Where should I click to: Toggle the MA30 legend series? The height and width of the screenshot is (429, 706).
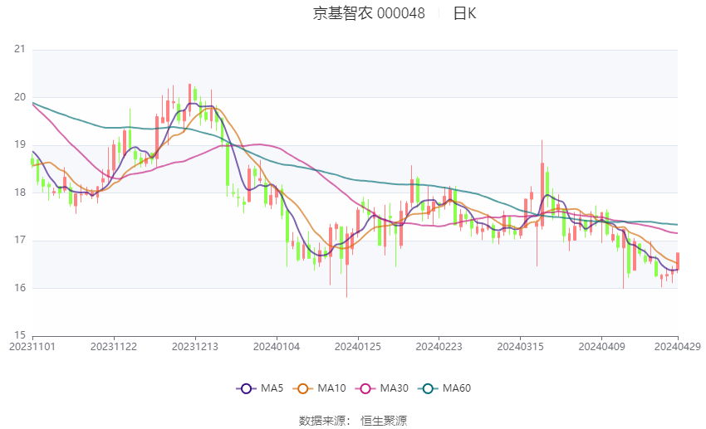point(382,388)
